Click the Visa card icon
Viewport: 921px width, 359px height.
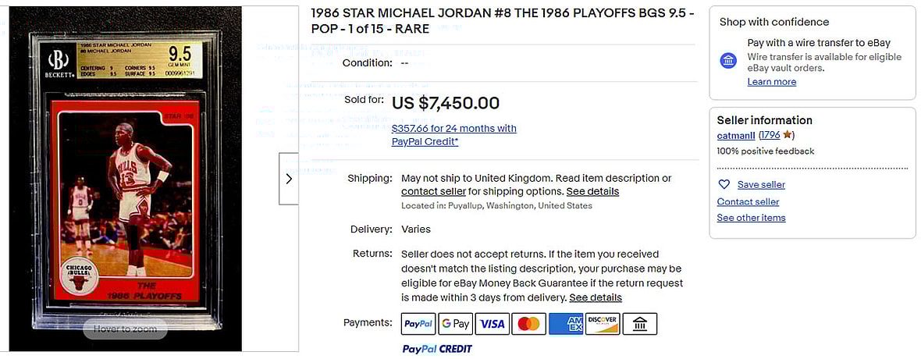[x=492, y=324]
